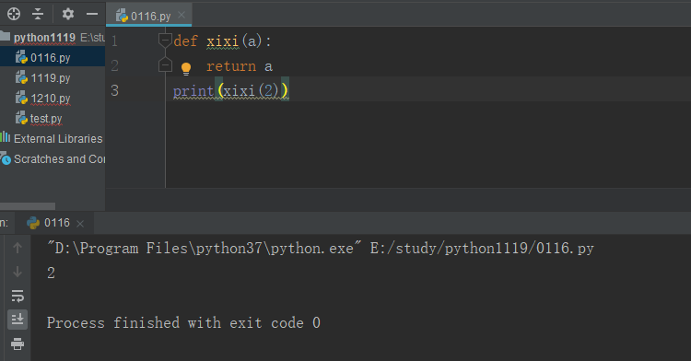691x361 pixels.
Task: Collapse all with the project toolbar icon
Action: click(x=38, y=14)
